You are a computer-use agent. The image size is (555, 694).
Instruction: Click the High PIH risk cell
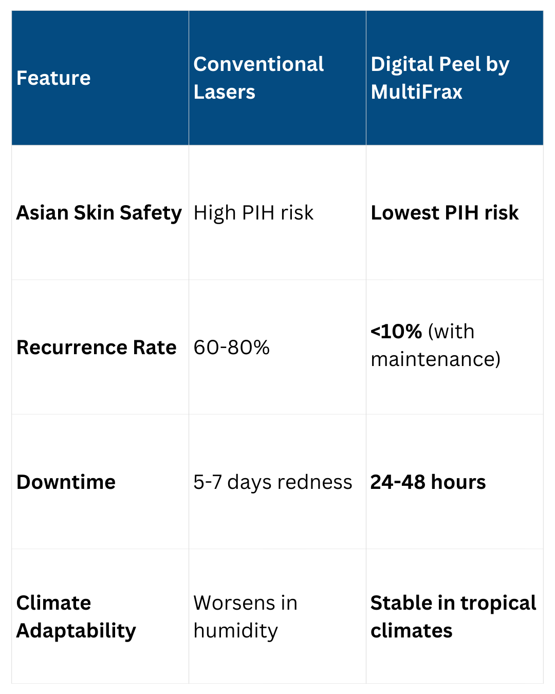[253, 213]
